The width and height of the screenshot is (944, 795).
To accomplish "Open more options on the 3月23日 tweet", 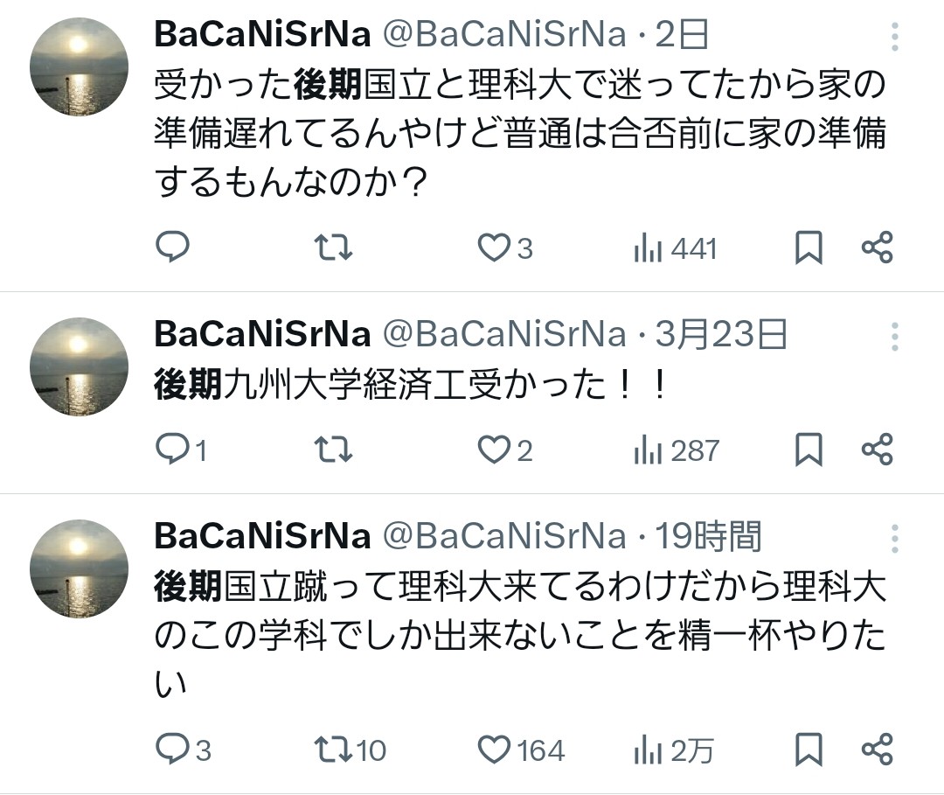I will pos(895,336).
